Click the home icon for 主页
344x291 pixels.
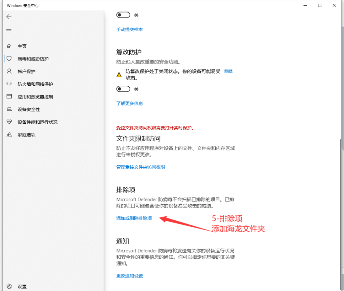coord(9,46)
